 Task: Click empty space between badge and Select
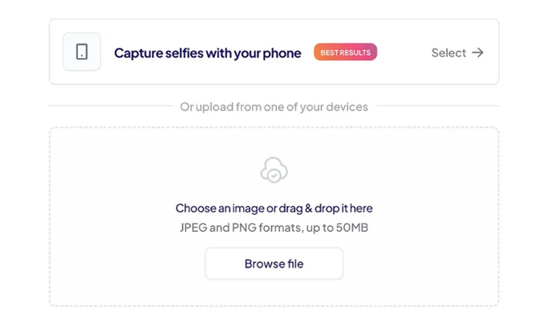[x=404, y=53]
